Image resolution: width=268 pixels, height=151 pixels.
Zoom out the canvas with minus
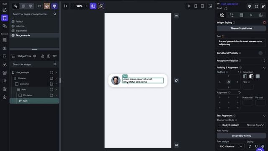[72, 6]
